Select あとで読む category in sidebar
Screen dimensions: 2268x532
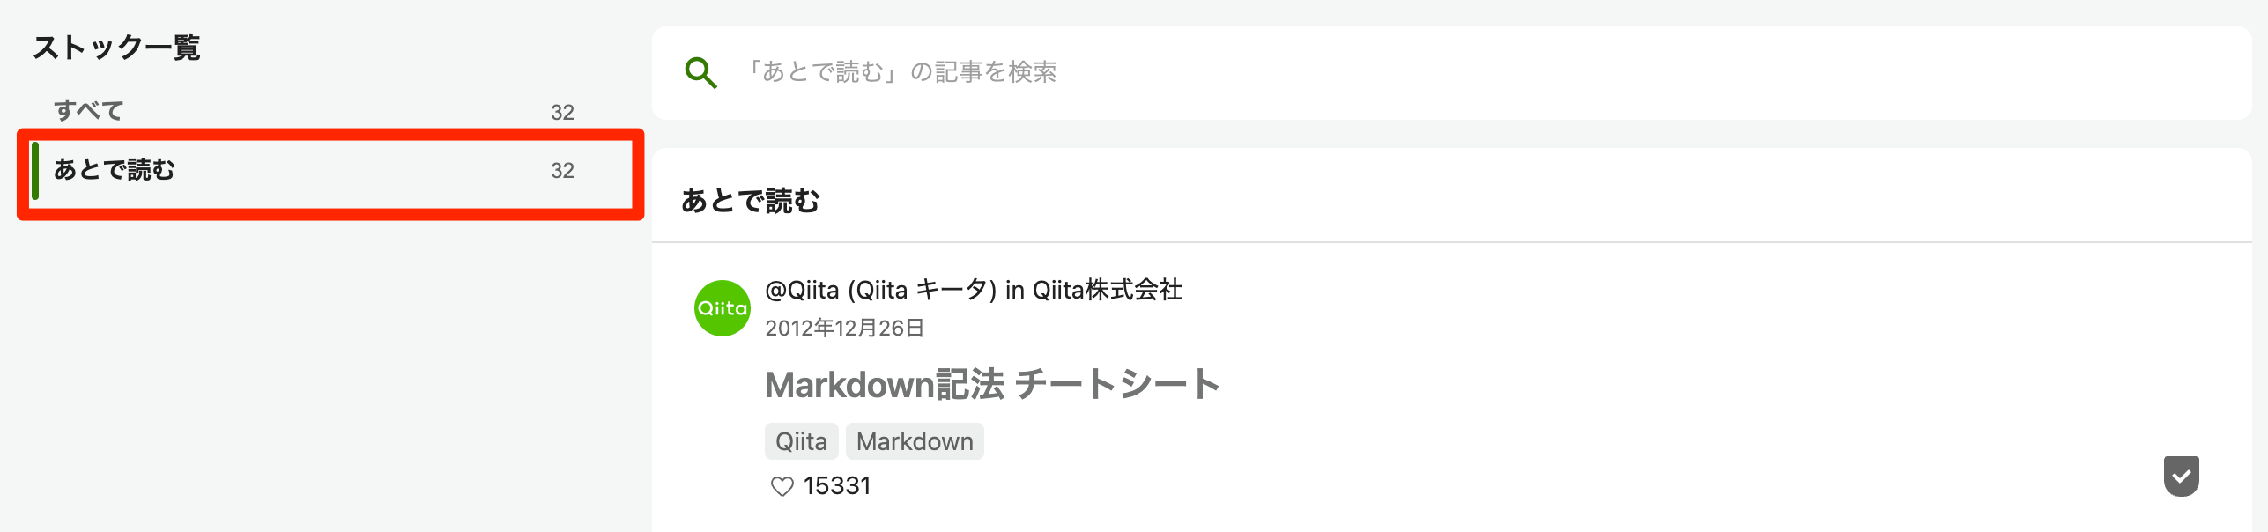click(330, 170)
